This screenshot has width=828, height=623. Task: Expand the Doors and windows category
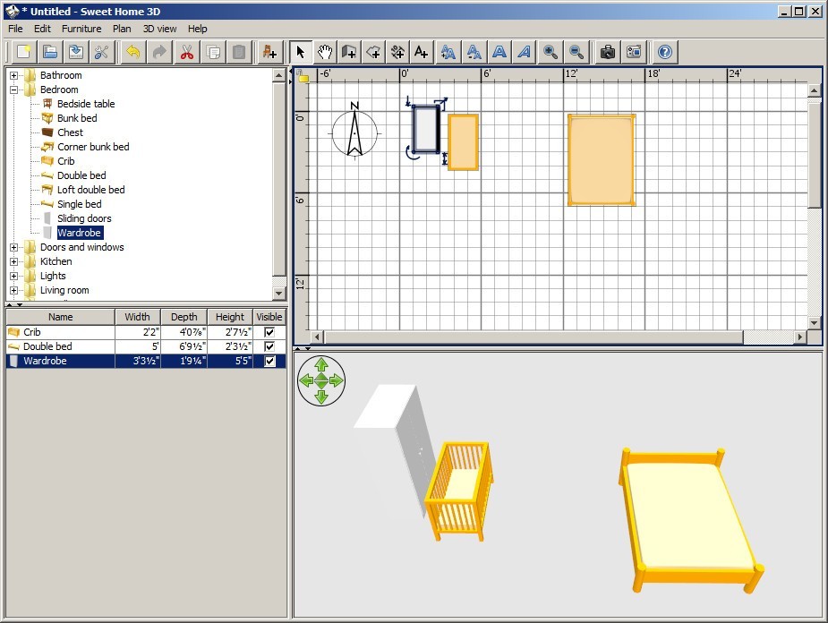12,246
